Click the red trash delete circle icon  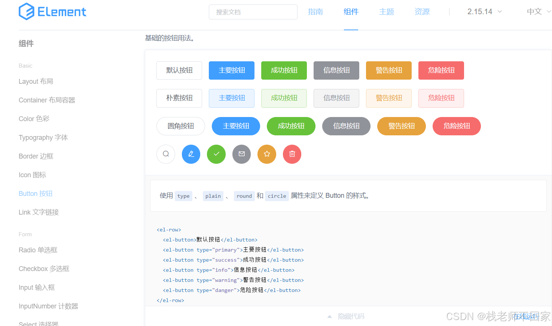(292, 154)
